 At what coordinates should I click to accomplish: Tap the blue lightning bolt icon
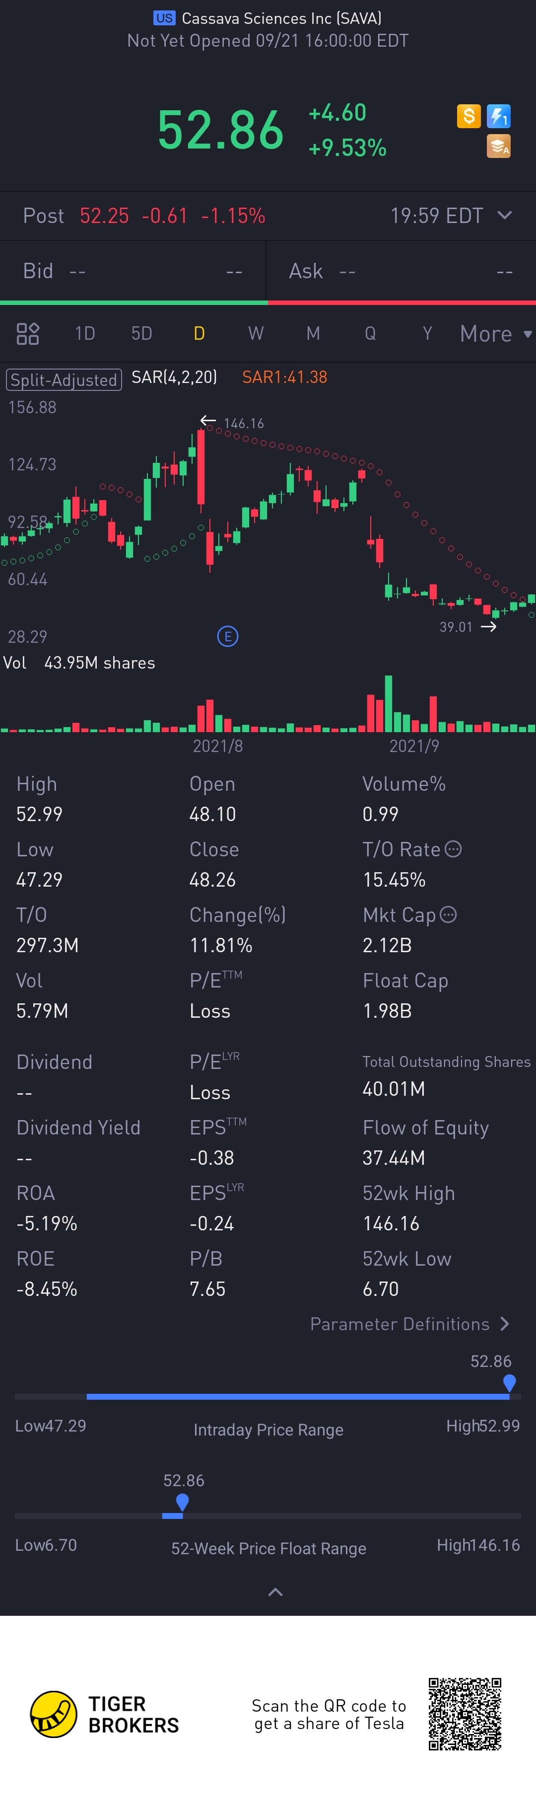click(x=499, y=116)
